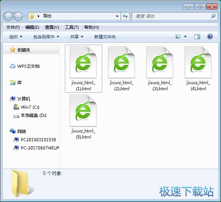Click the star icon beside 收藏夹
Screen dimensions: 221x202
click(12, 50)
